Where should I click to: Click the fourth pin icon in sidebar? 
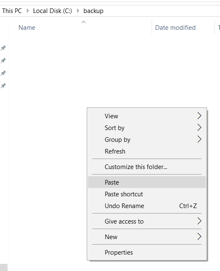pos(3,86)
